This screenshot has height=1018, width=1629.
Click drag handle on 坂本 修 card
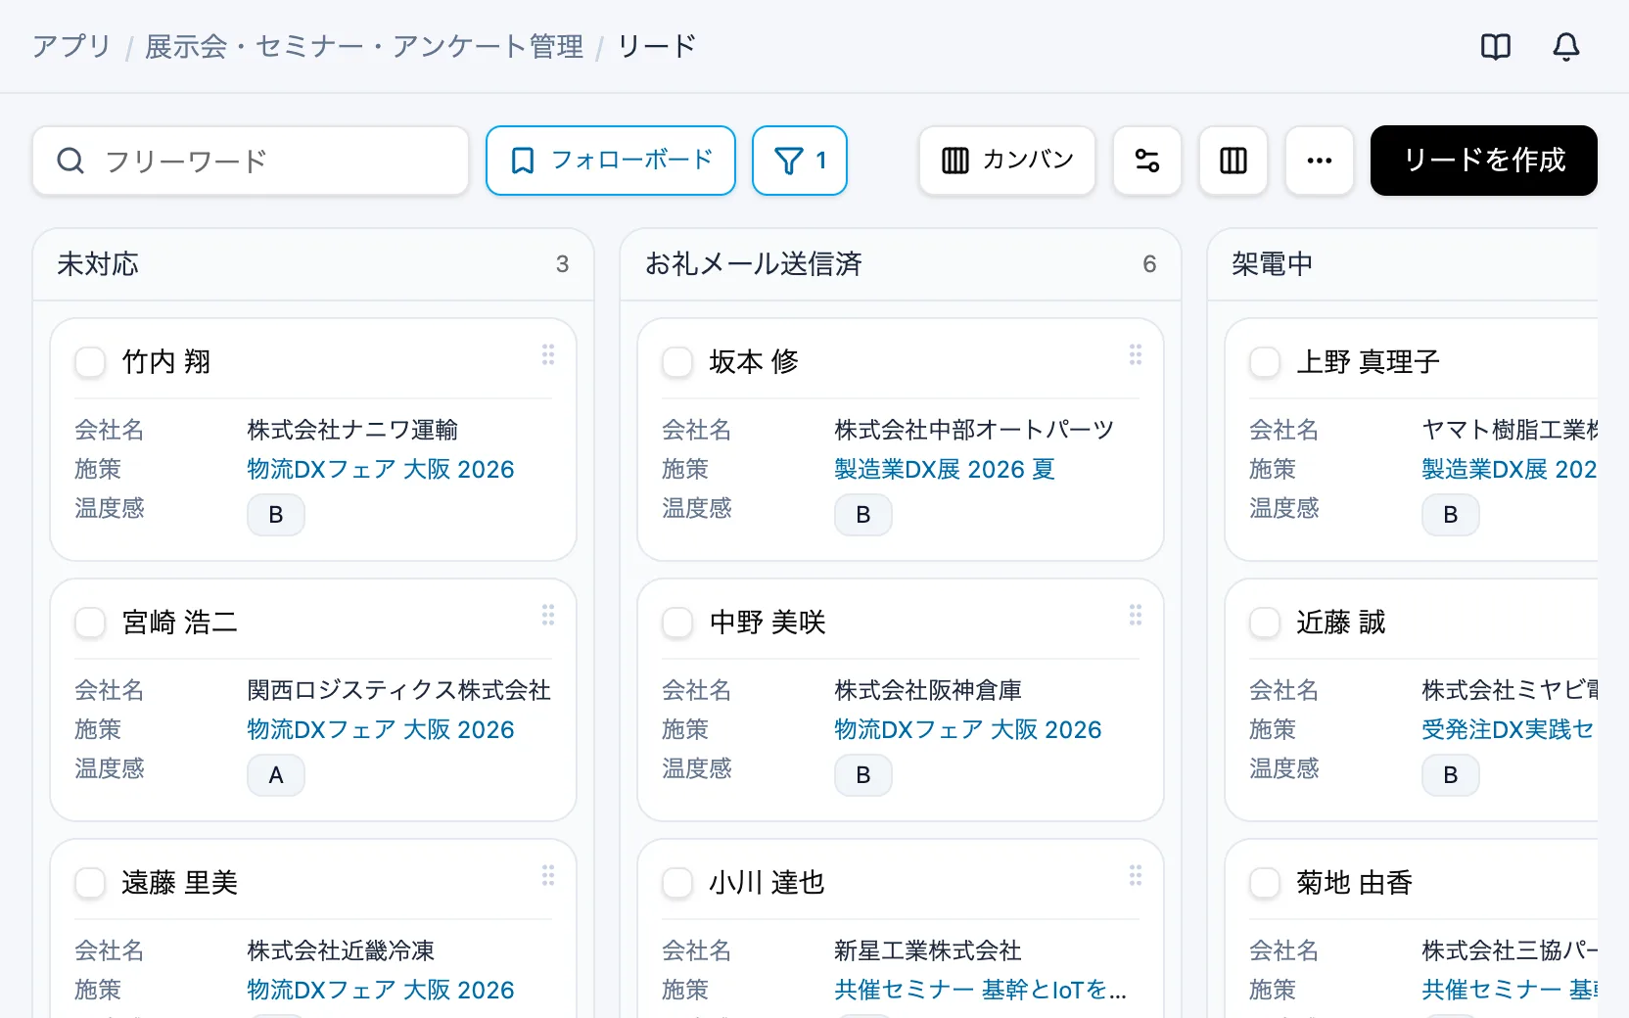click(x=1136, y=354)
